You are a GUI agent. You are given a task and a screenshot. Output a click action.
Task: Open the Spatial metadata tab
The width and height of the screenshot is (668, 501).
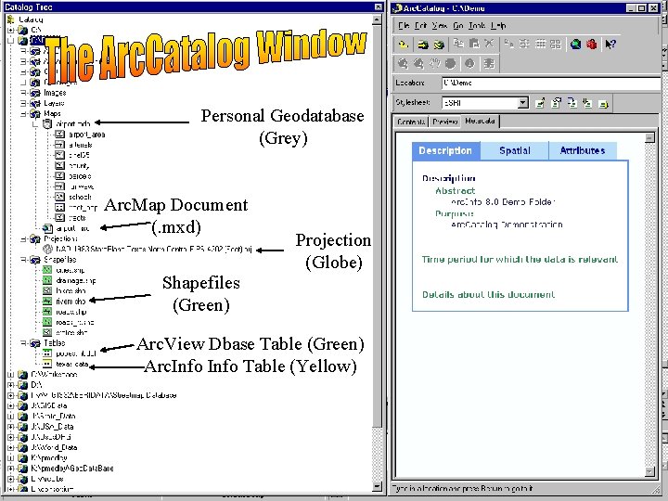(x=515, y=151)
